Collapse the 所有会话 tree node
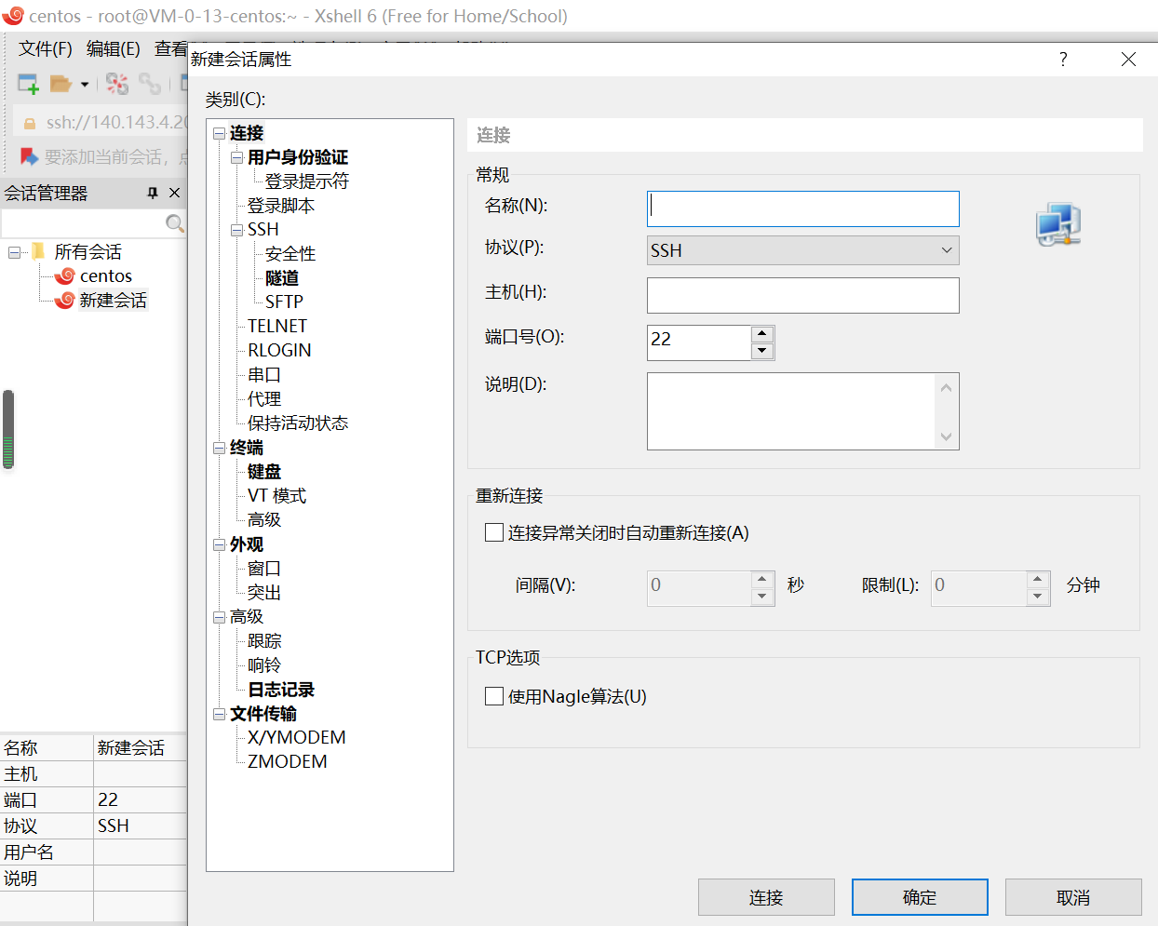This screenshot has height=926, width=1158. tap(14, 252)
